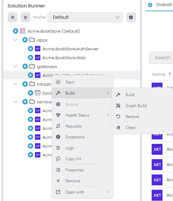This screenshot has width=173, height=201.
Task: Open the Health Status submenu
Action: [x=82, y=115]
